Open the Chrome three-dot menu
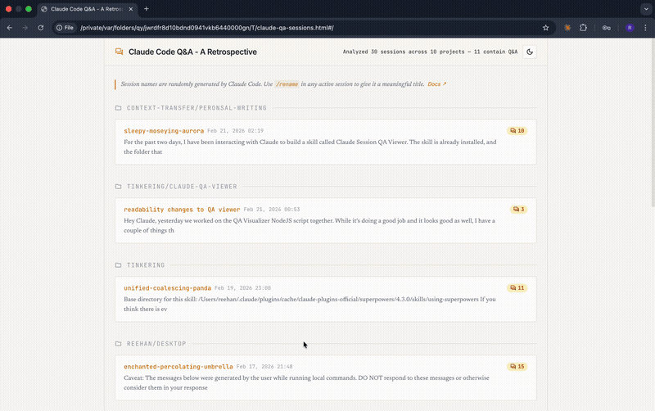The image size is (655, 411). click(x=645, y=27)
